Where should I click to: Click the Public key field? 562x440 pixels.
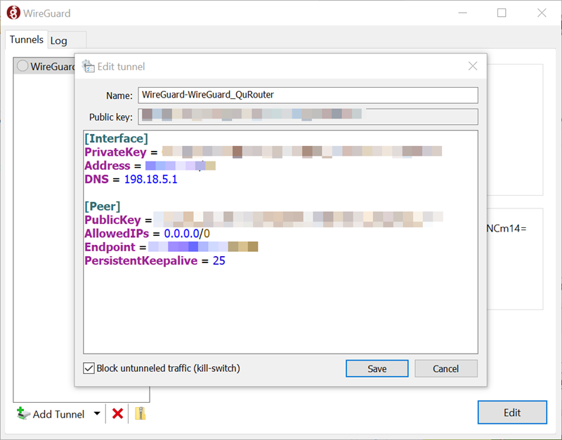click(x=308, y=116)
